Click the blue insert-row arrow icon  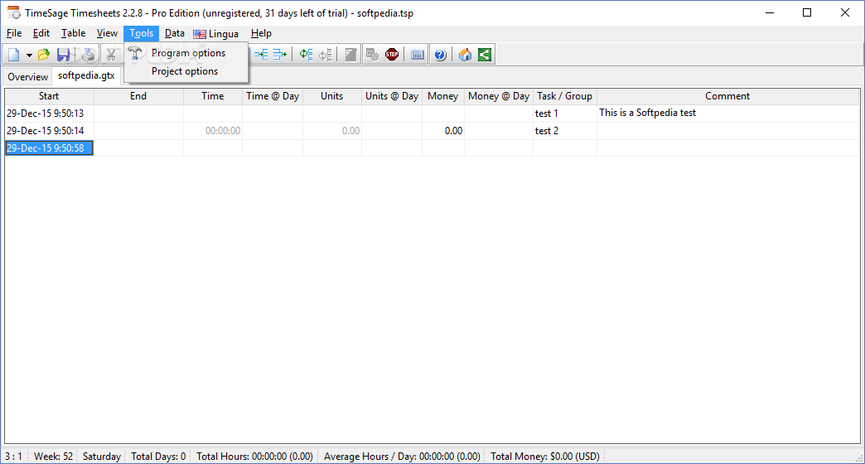[x=261, y=55]
